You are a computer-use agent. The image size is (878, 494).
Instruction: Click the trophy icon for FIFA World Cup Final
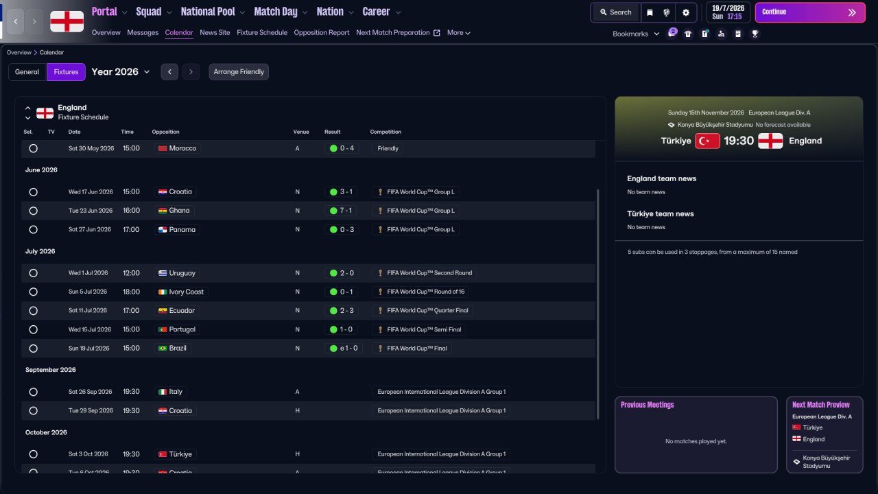click(x=381, y=349)
